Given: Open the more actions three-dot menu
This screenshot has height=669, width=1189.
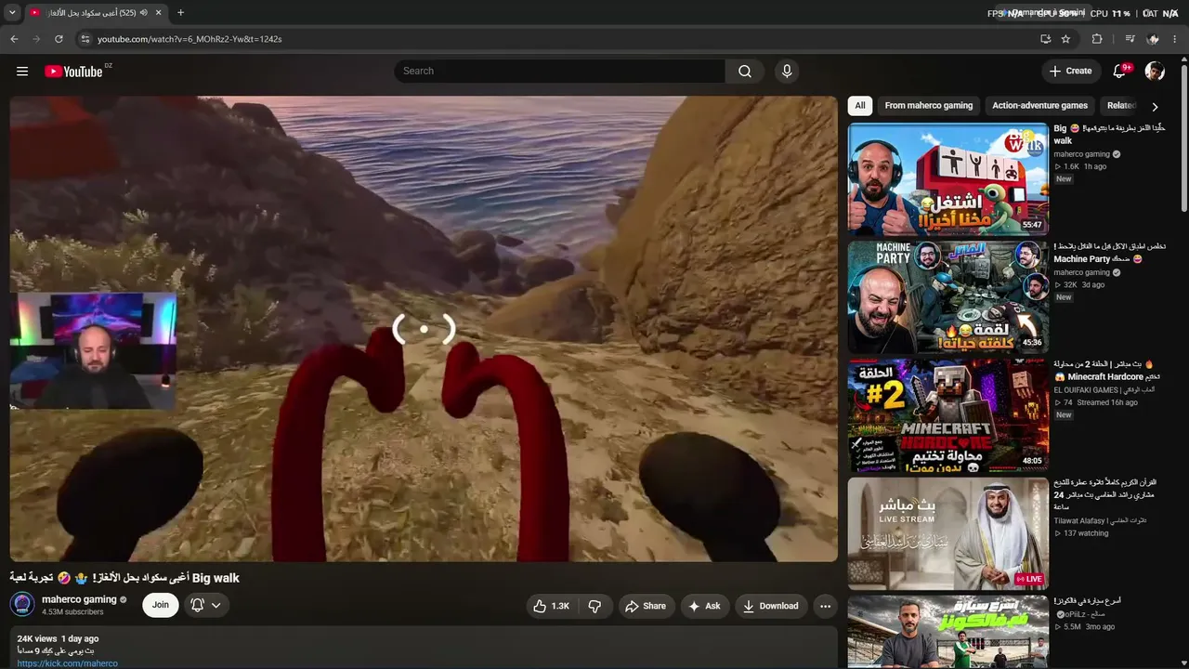Looking at the screenshot, I should click(x=825, y=606).
